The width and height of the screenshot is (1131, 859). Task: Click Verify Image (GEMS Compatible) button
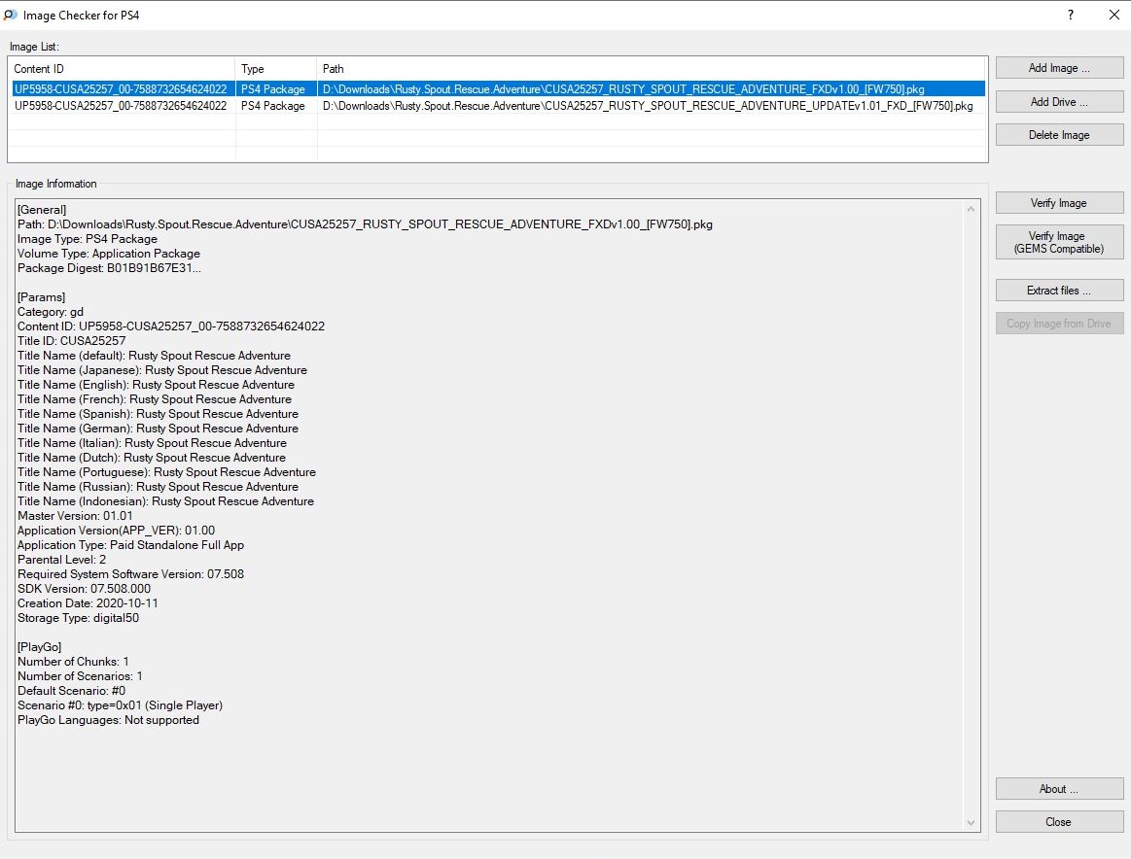point(1059,242)
